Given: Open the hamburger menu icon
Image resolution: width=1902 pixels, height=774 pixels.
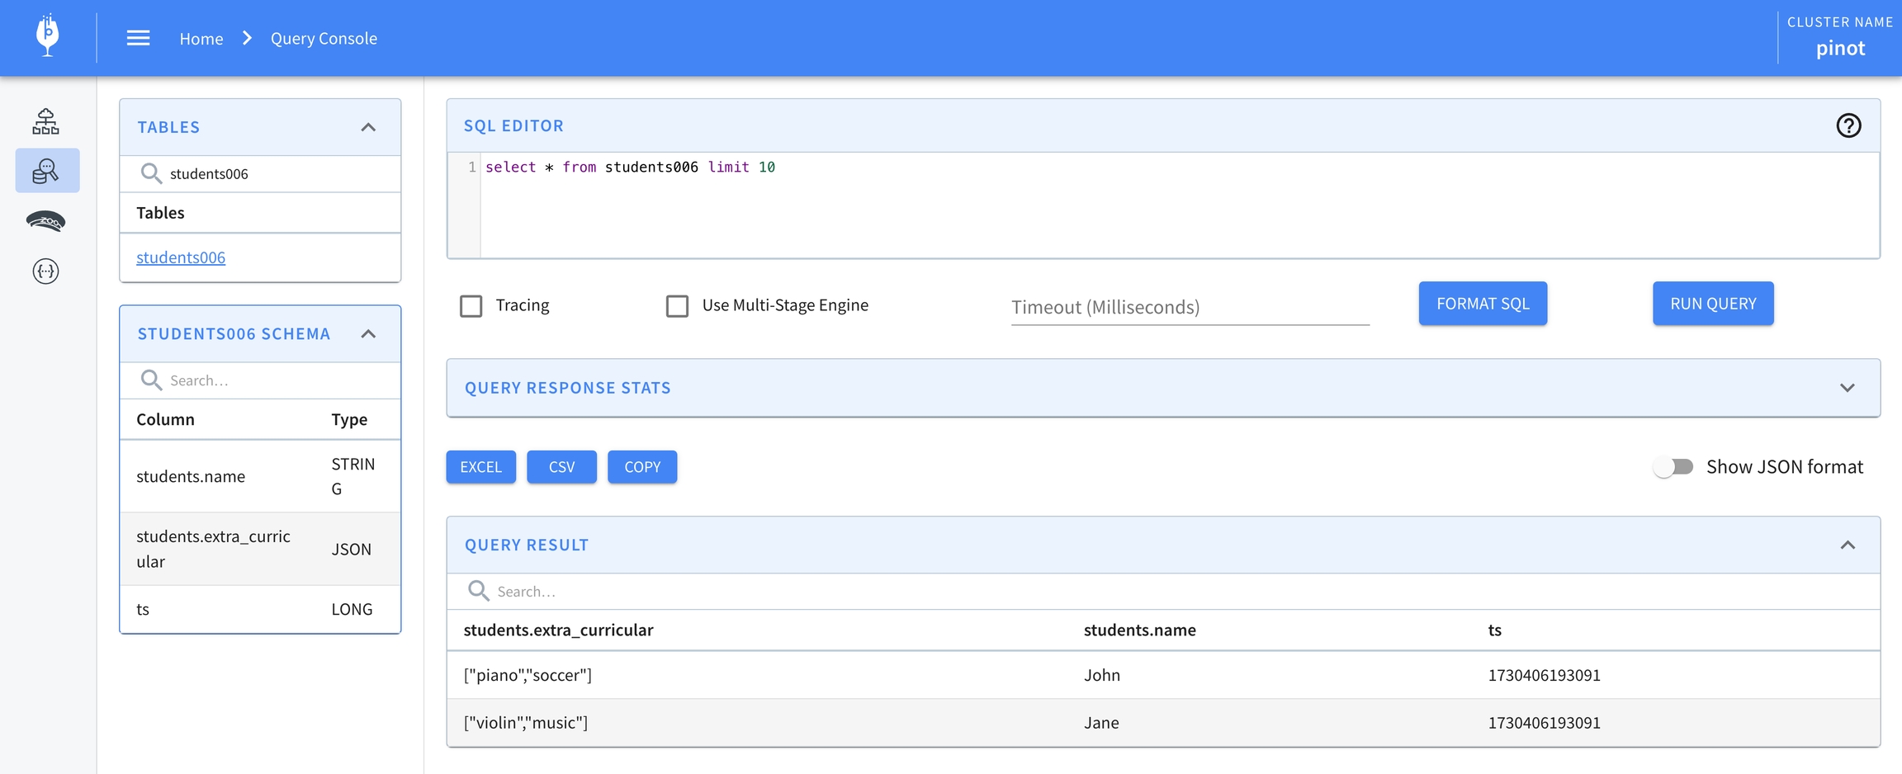Looking at the screenshot, I should 138,38.
